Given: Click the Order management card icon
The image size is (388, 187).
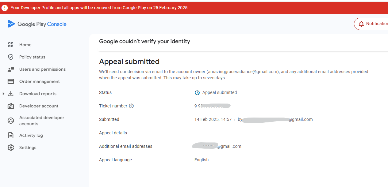Looking at the screenshot, I should (11, 81).
